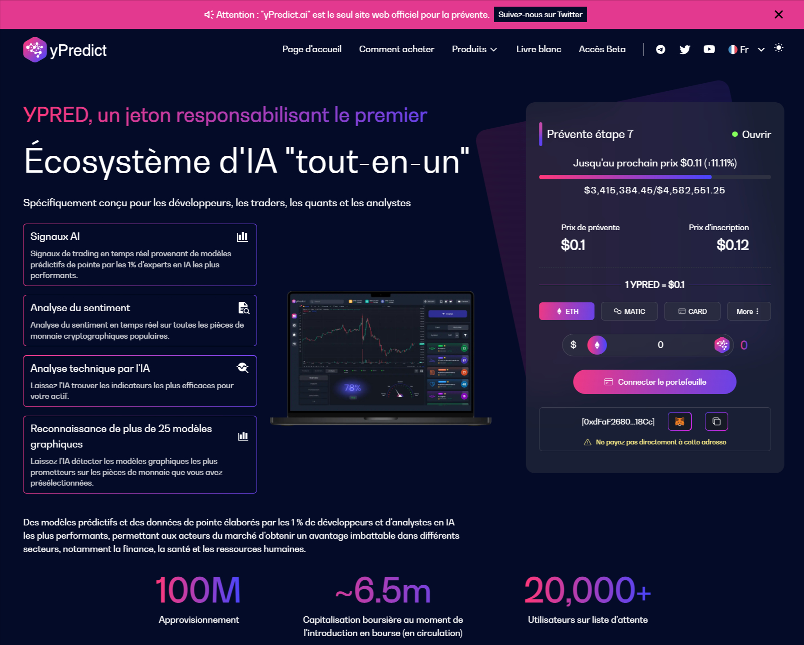Click the Analyse du sentiment document icon
The image size is (804, 645).
244,308
